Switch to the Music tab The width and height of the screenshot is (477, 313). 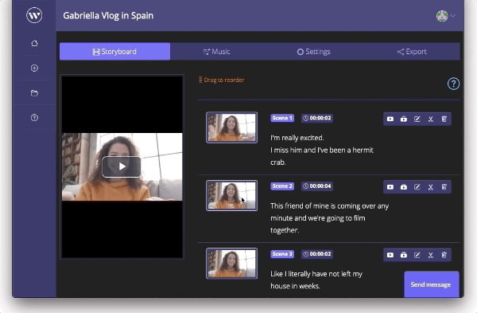(x=216, y=52)
